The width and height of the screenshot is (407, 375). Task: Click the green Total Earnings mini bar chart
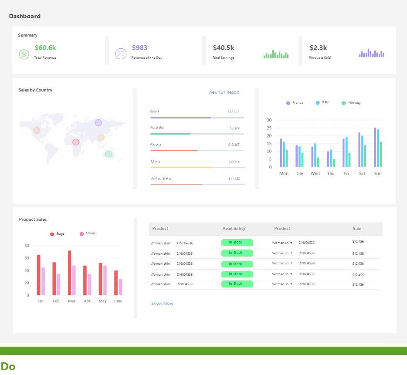(276, 54)
